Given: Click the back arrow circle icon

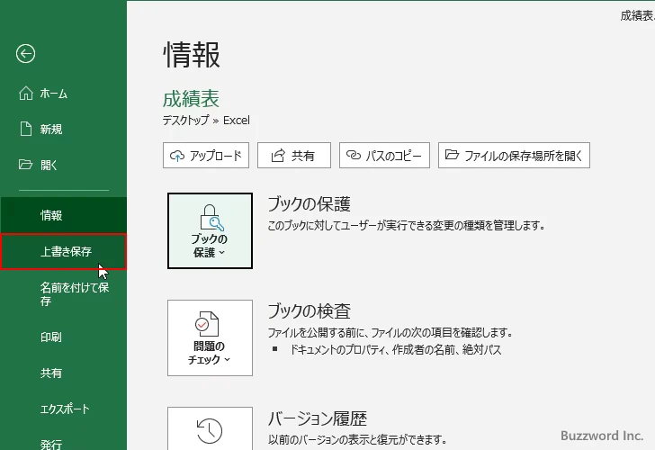Looking at the screenshot, I should [25, 53].
